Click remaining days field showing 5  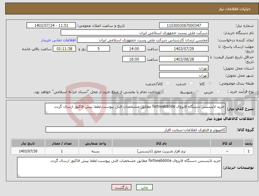(x=98, y=49)
